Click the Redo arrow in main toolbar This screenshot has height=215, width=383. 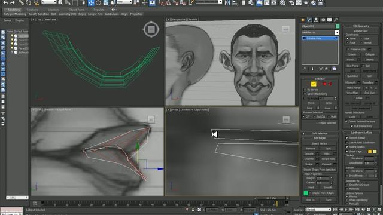13,2
